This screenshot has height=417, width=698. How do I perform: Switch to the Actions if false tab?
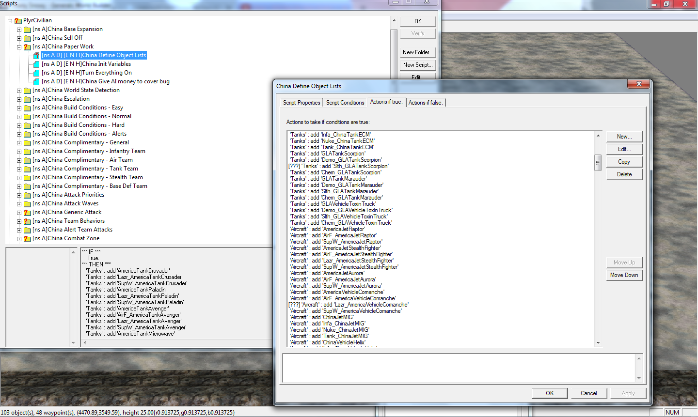click(425, 103)
